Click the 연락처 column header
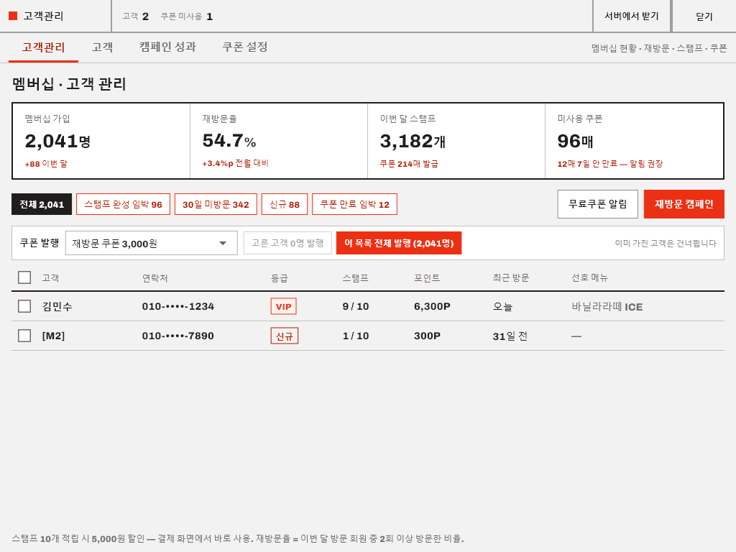This screenshot has height=552, width=736. (x=155, y=278)
